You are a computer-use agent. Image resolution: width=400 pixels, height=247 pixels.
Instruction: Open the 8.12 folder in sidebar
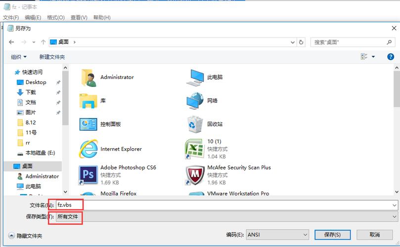[27, 123]
